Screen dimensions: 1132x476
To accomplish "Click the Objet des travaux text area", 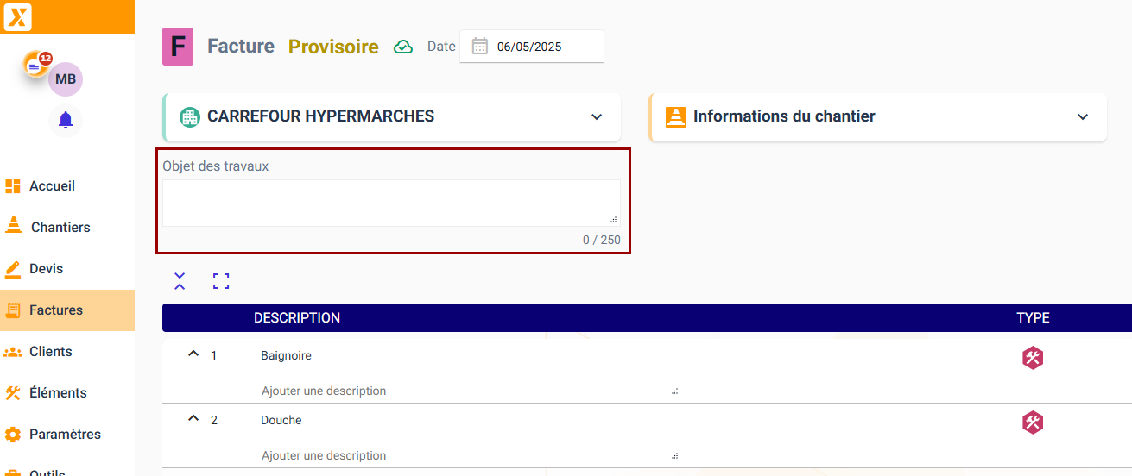I will (x=391, y=203).
